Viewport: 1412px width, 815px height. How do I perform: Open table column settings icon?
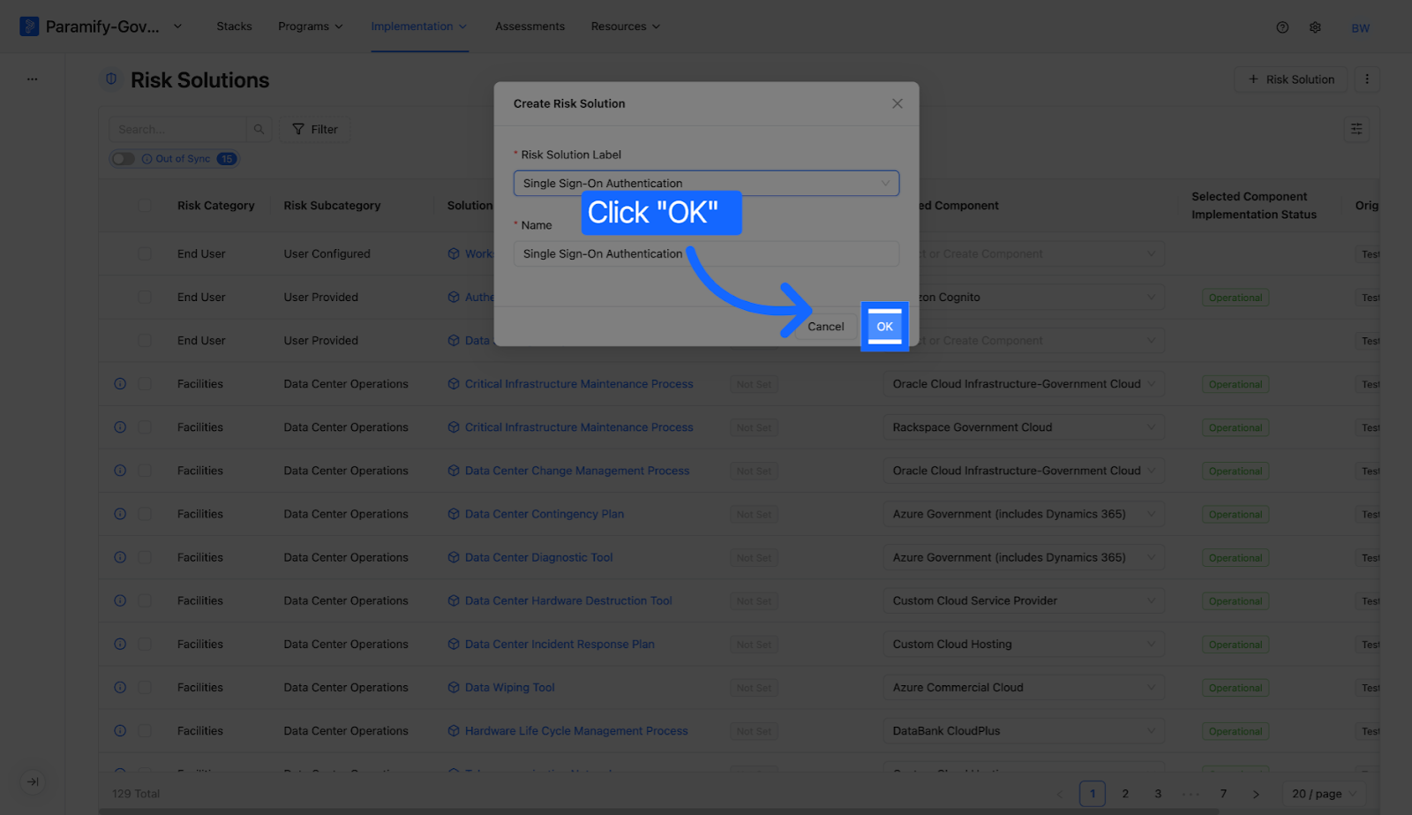click(1356, 129)
